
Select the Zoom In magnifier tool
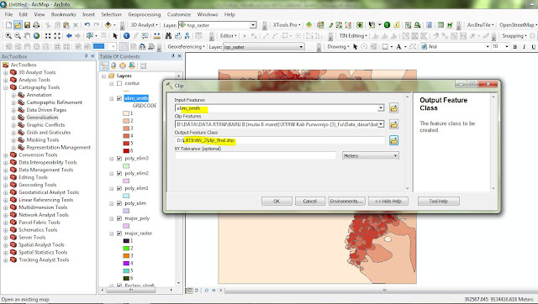8,35
